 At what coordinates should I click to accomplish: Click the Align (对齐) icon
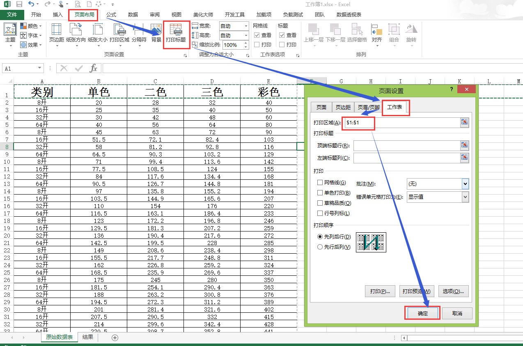[376, 31]
